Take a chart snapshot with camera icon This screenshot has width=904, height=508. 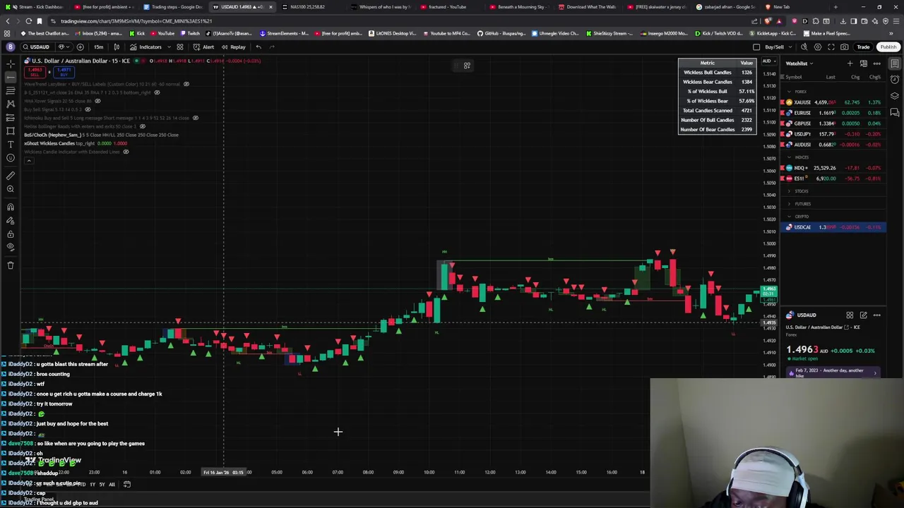click(845, 47)
